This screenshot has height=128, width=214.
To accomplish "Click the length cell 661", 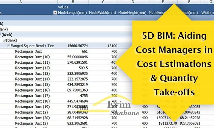I will pyautogui.click(x=85, y=52).
